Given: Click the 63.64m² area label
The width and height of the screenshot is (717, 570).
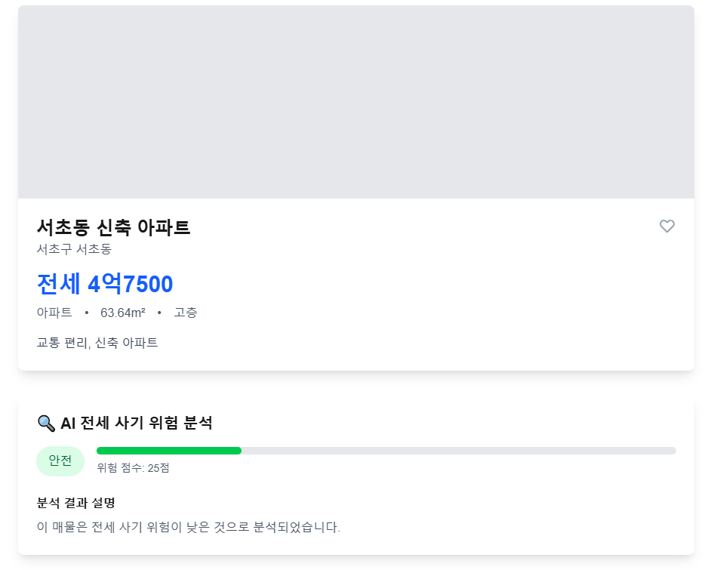Looking at the screenshot, I should [x=122, y=313].
